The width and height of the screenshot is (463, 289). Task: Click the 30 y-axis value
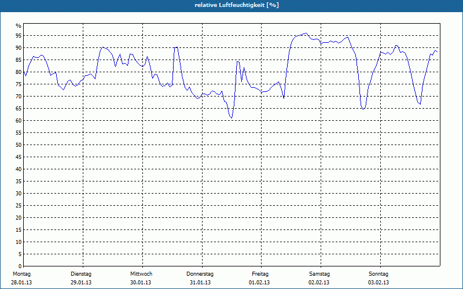click(19, 194)
